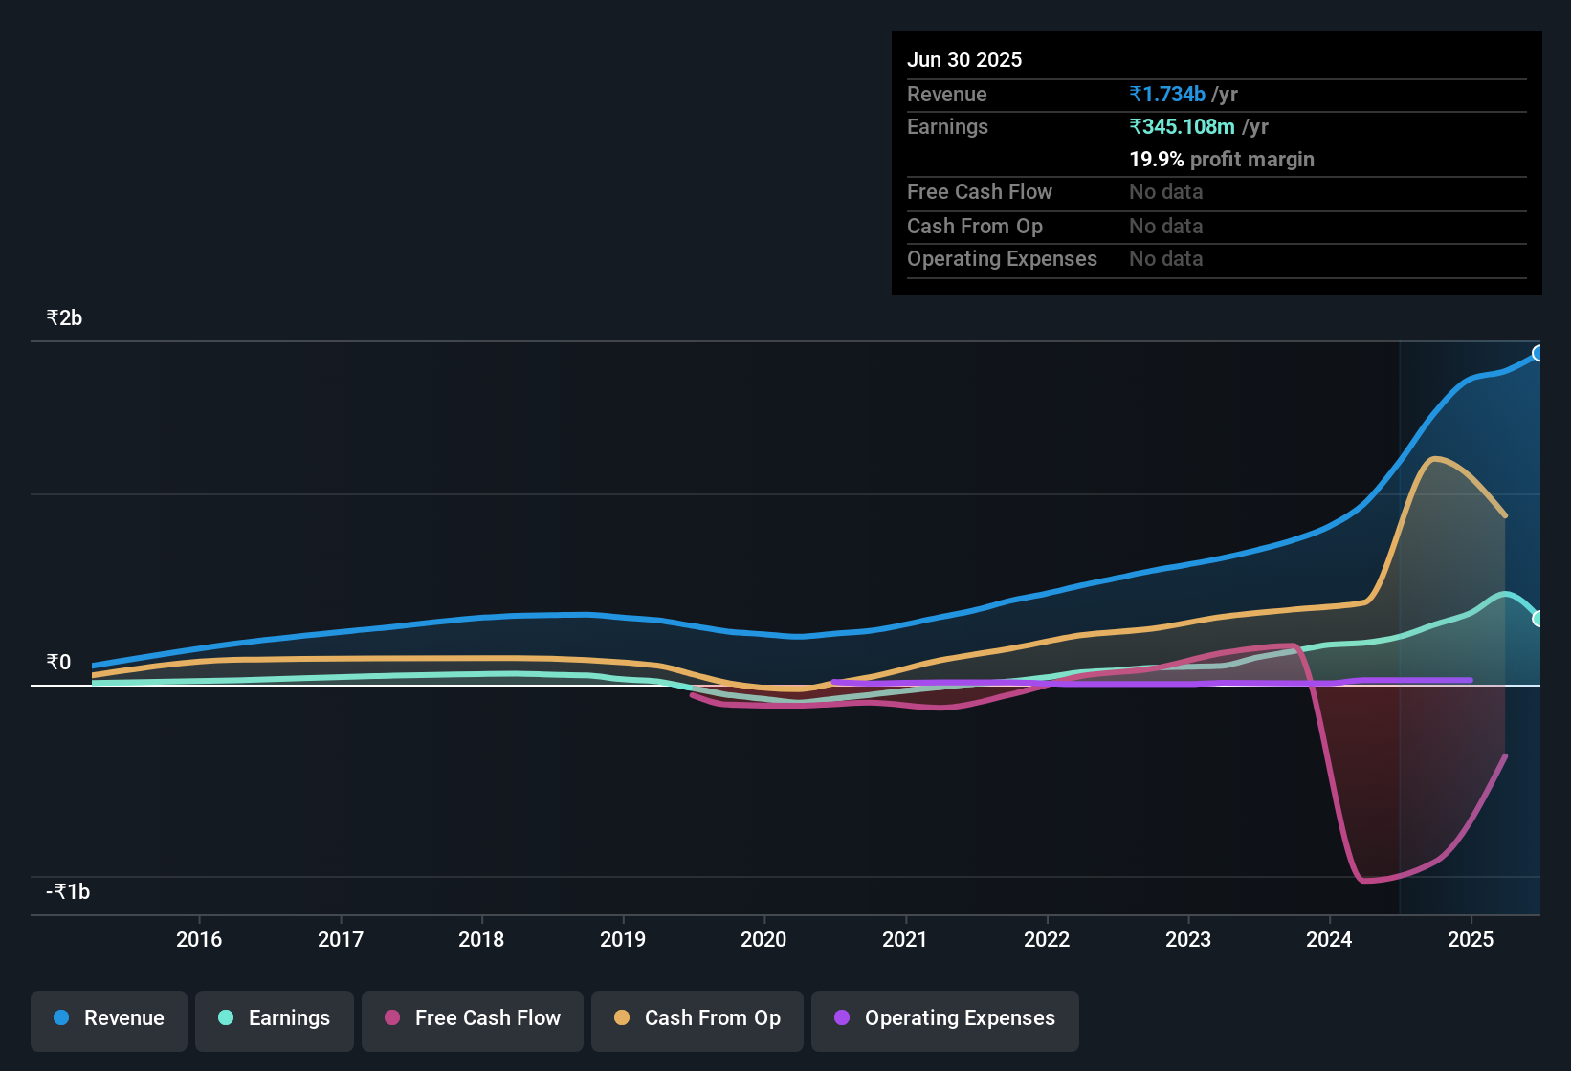Click the 2018 x-axis year label
1571x1071 pixels.
[x=481, y=939]
